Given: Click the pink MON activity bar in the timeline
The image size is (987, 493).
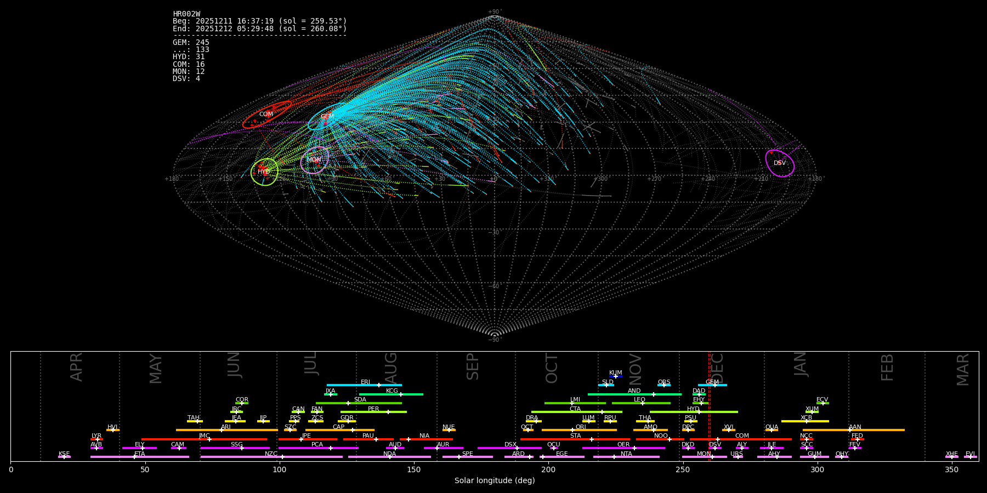Looking at the screenshot, I should coord(705,457).
